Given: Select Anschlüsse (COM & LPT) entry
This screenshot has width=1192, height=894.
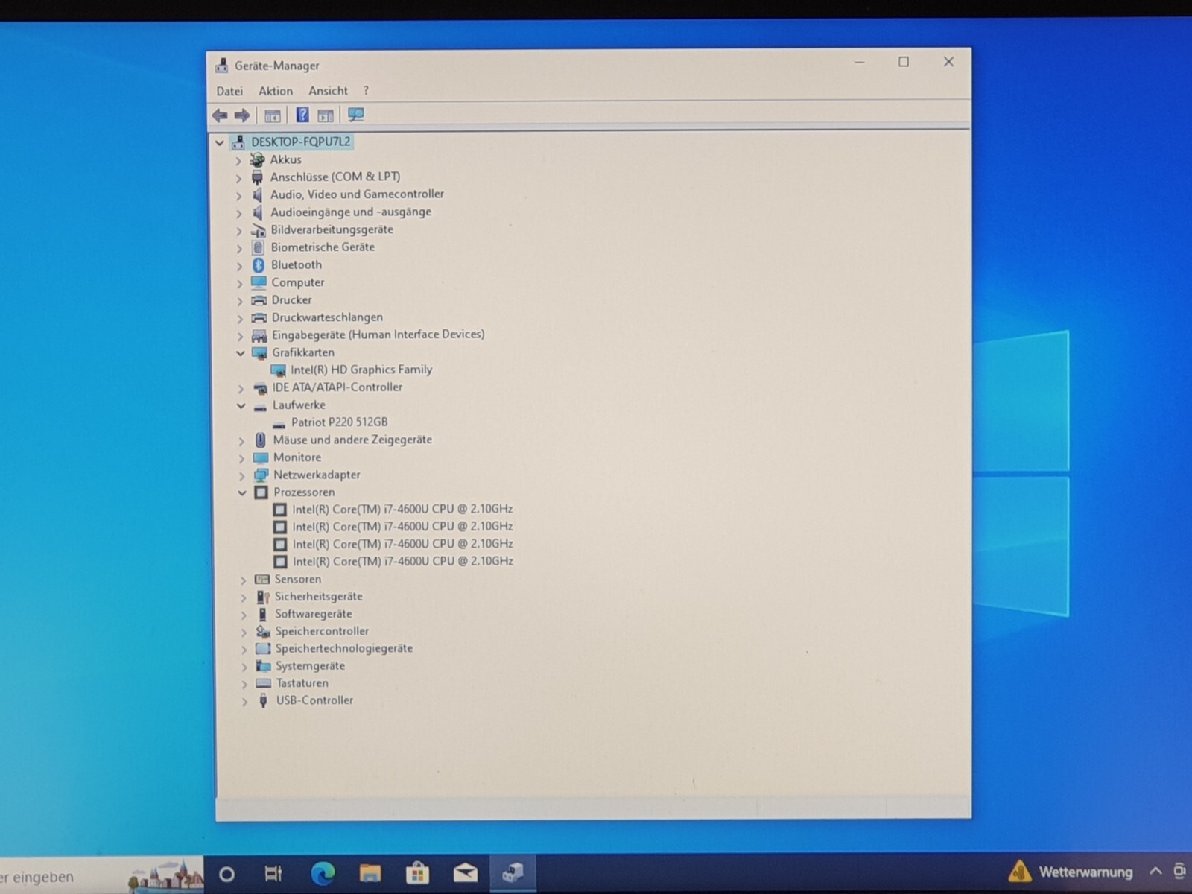Looking at the screenshot, I should point(335,177).
